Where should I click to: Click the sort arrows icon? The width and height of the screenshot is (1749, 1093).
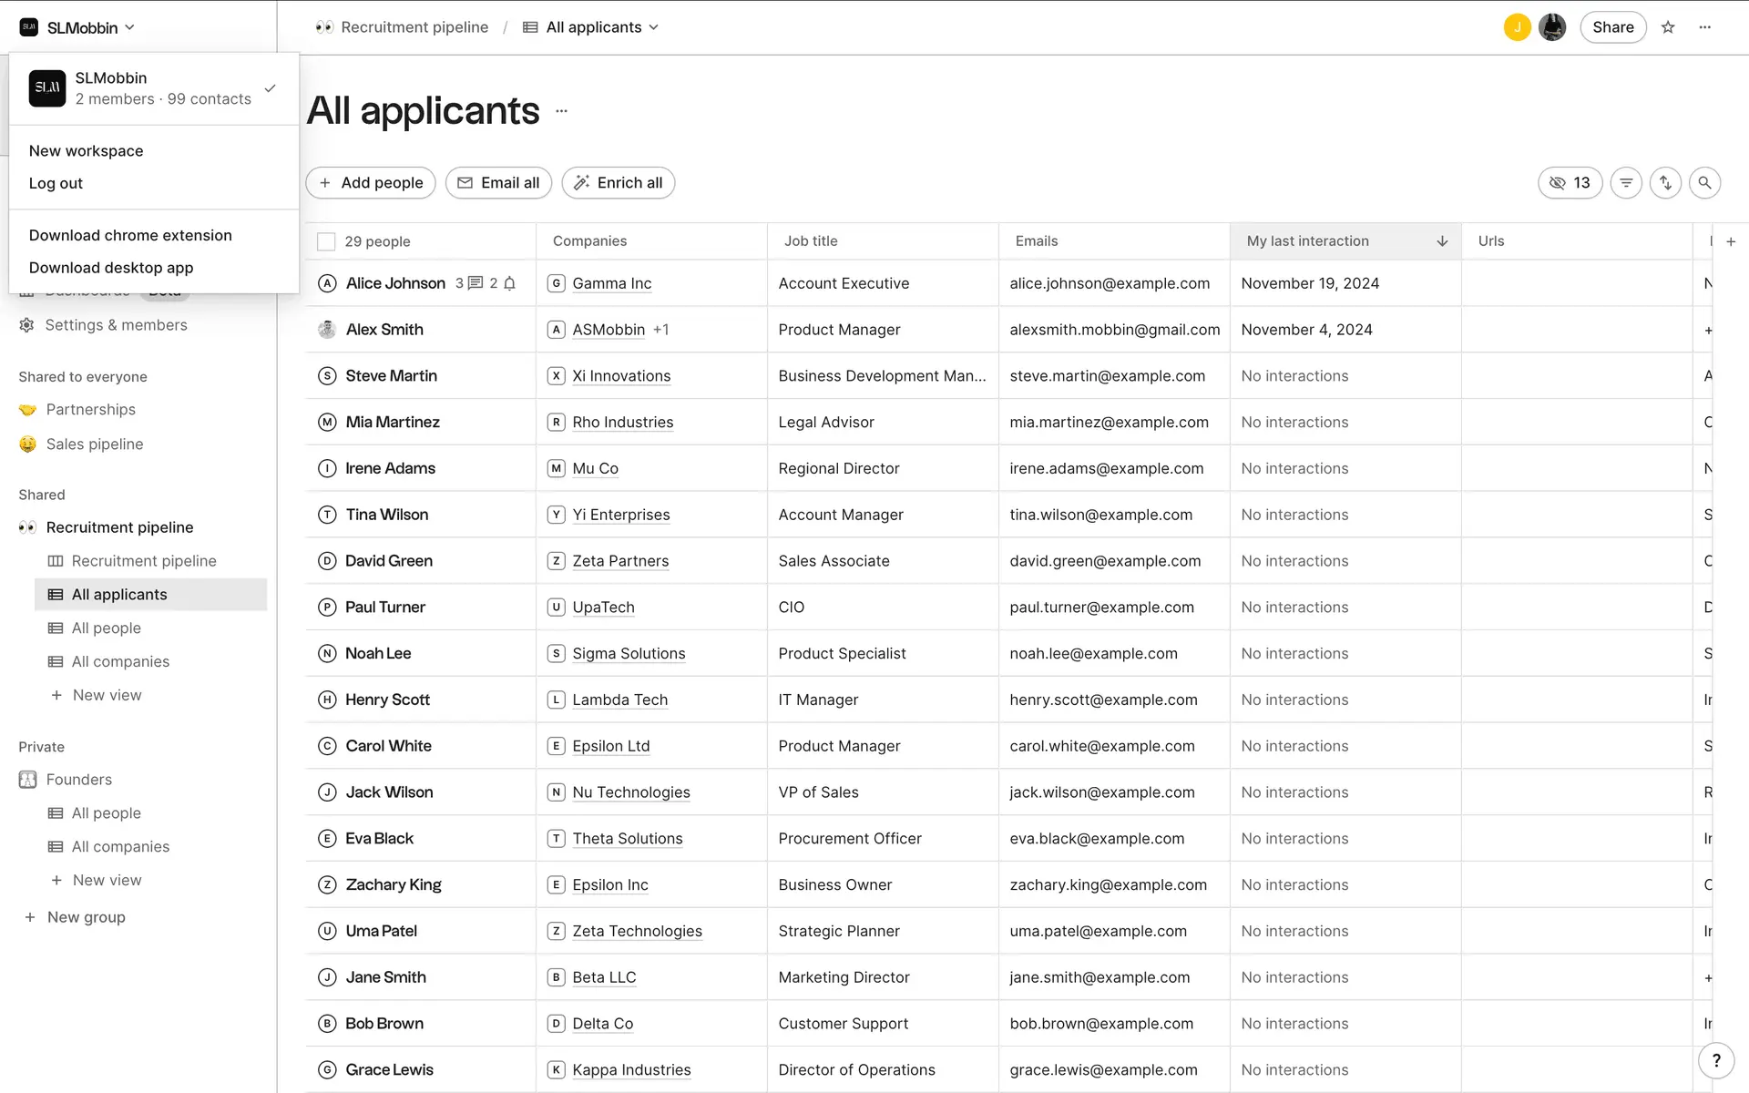pyautogui.click(x=1665, y=183)
